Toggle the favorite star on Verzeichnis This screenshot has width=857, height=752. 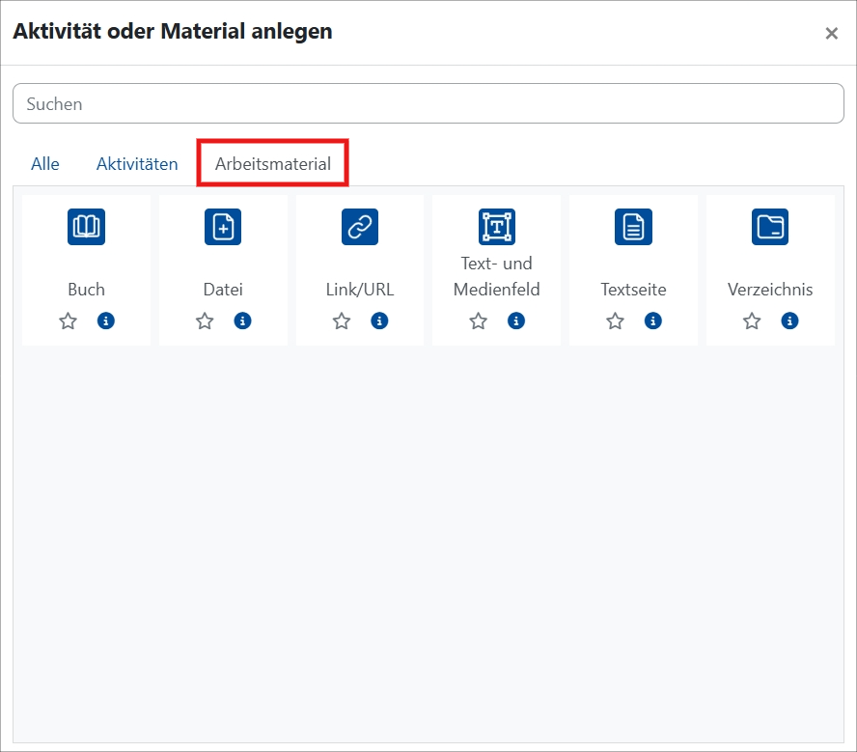pos(752,320)
